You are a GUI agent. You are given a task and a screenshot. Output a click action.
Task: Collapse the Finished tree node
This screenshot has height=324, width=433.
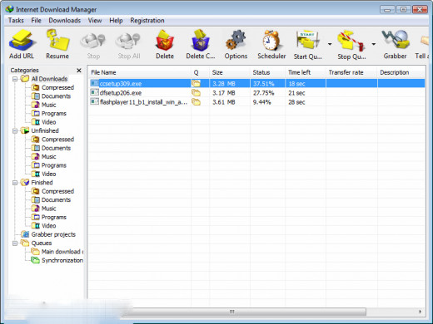(15, 183)
